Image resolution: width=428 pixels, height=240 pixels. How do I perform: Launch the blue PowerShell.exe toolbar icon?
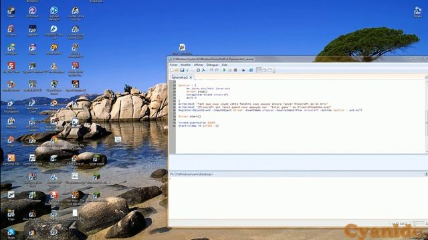[x=251, y=70]
